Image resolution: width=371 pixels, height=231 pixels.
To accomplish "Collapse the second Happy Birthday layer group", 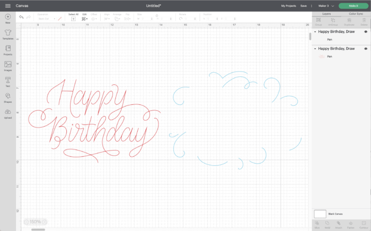I will pyautogui.click(x=315, y=49).
